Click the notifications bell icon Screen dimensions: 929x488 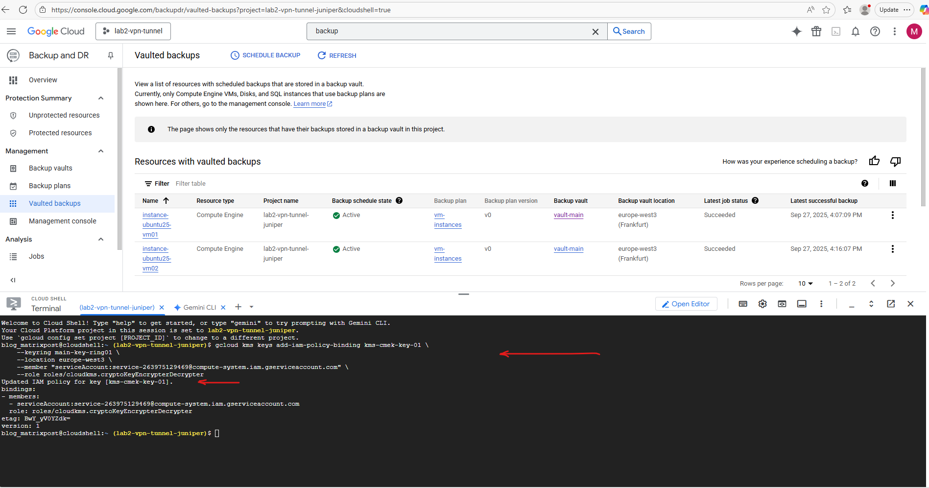tap(855, 31)
